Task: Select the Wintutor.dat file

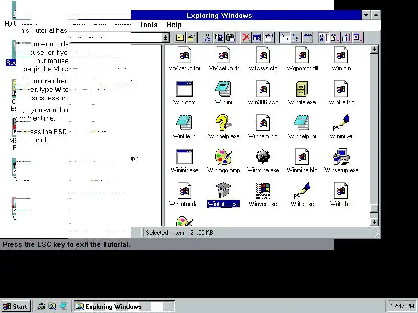Action: pos(184,195)
